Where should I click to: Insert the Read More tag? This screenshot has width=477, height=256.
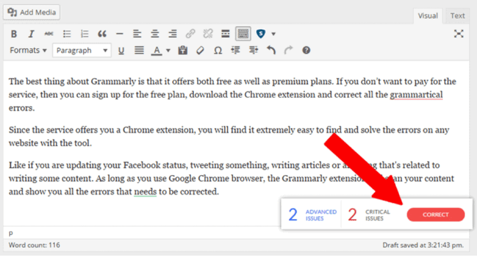tap(226, 34)
